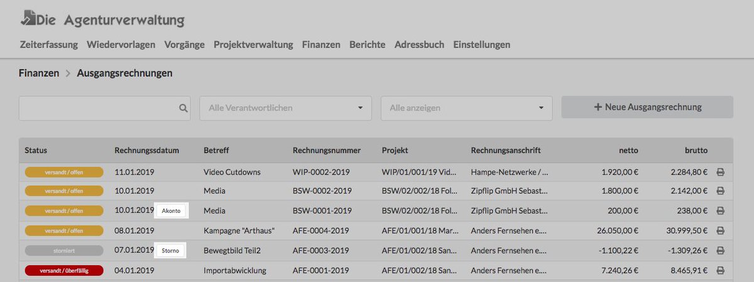
Task: Print the overdue AFE-0001-2019 invoice
Action: tap(720, 271)
